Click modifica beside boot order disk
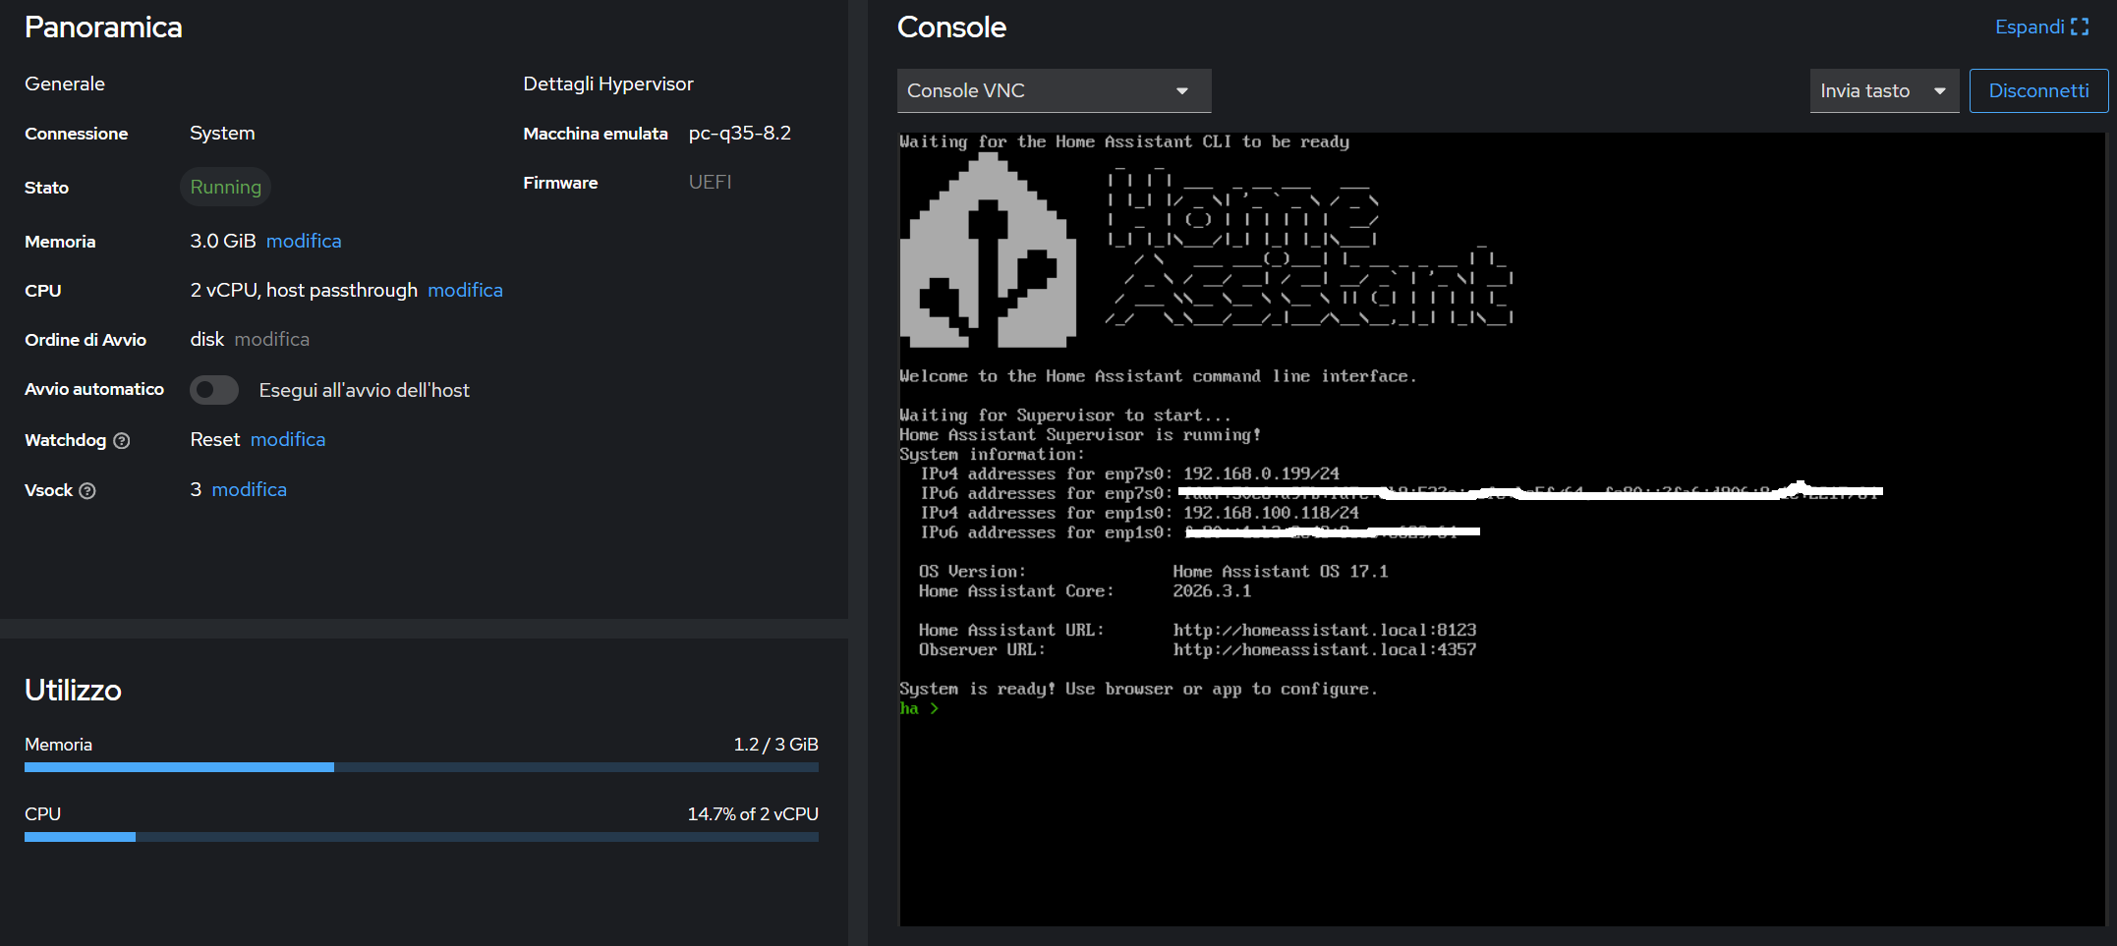Viewport: 2117px width, 946px height. pos(271,340)
